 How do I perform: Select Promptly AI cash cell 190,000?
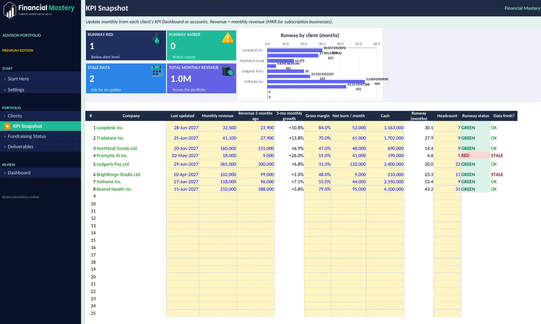pos(385,156)
